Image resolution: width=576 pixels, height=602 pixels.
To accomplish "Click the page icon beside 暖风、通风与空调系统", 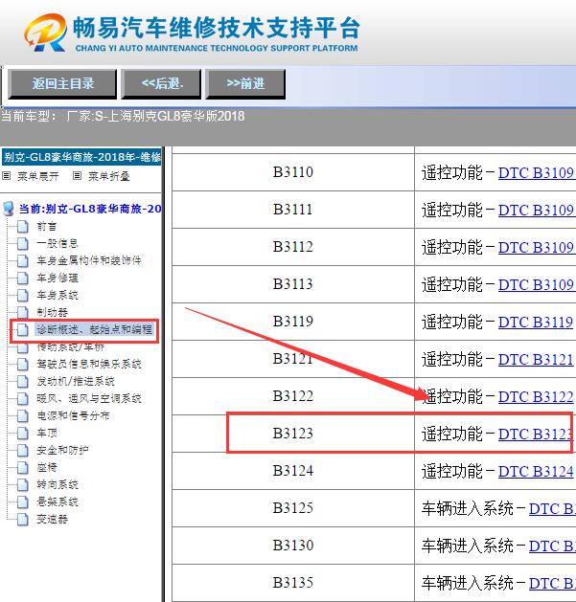I will click(23, 398).
